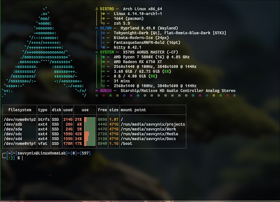Click the monitor icon directly below the GPU row
The width and height of the screenshot is (280, 202).
tap(103, 67)
